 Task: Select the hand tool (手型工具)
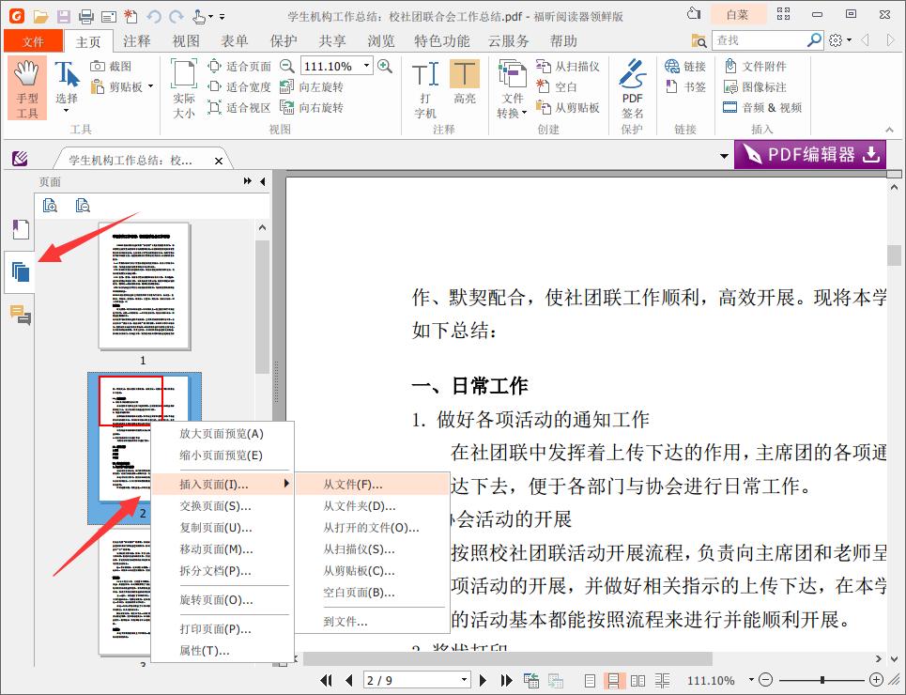tap(28, 87)
